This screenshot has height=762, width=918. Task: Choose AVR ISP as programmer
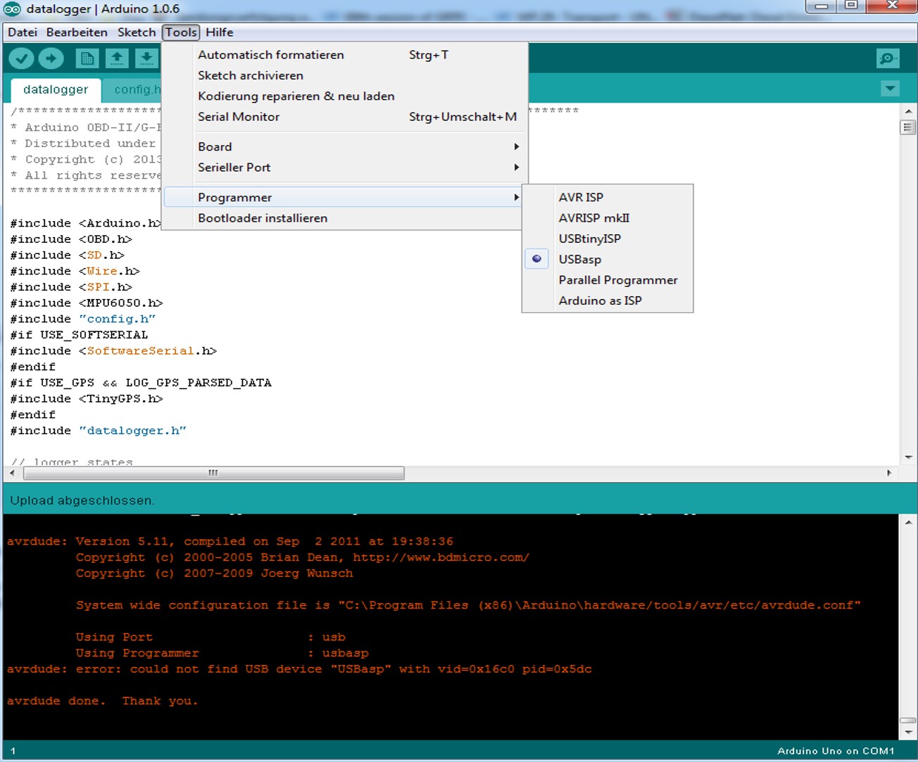pyautogui.click(x=607, y=197)
